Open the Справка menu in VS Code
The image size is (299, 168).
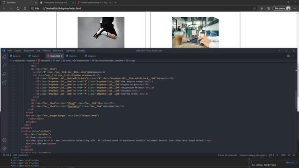pos(81,51)
